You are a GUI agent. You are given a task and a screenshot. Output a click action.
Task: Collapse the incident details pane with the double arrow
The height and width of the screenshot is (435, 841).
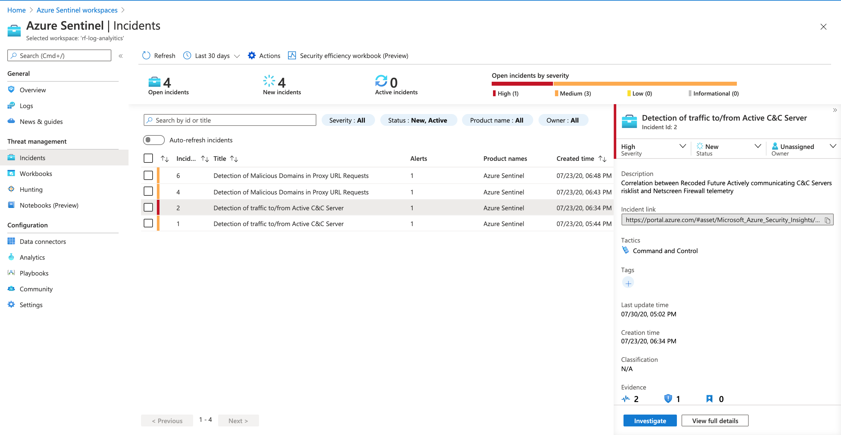(835, 110)
